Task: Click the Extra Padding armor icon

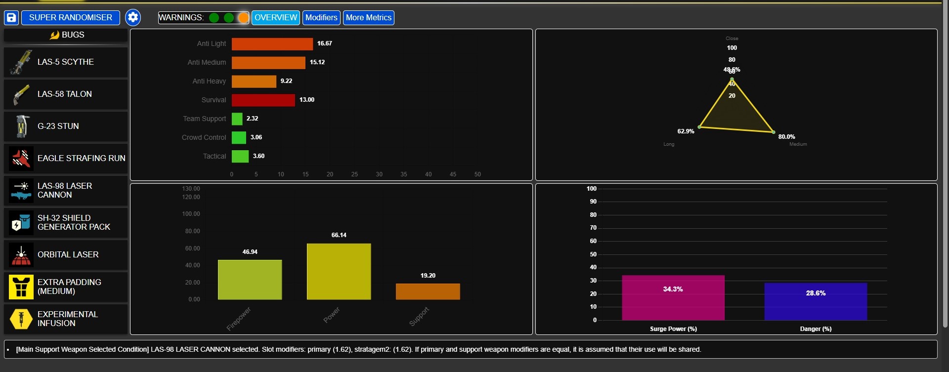Action: tap(21, 287)
